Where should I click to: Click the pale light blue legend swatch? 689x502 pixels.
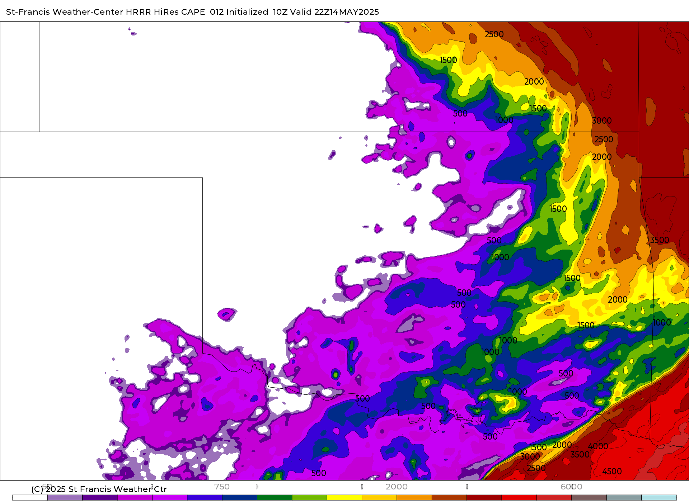tap(659, 498)
